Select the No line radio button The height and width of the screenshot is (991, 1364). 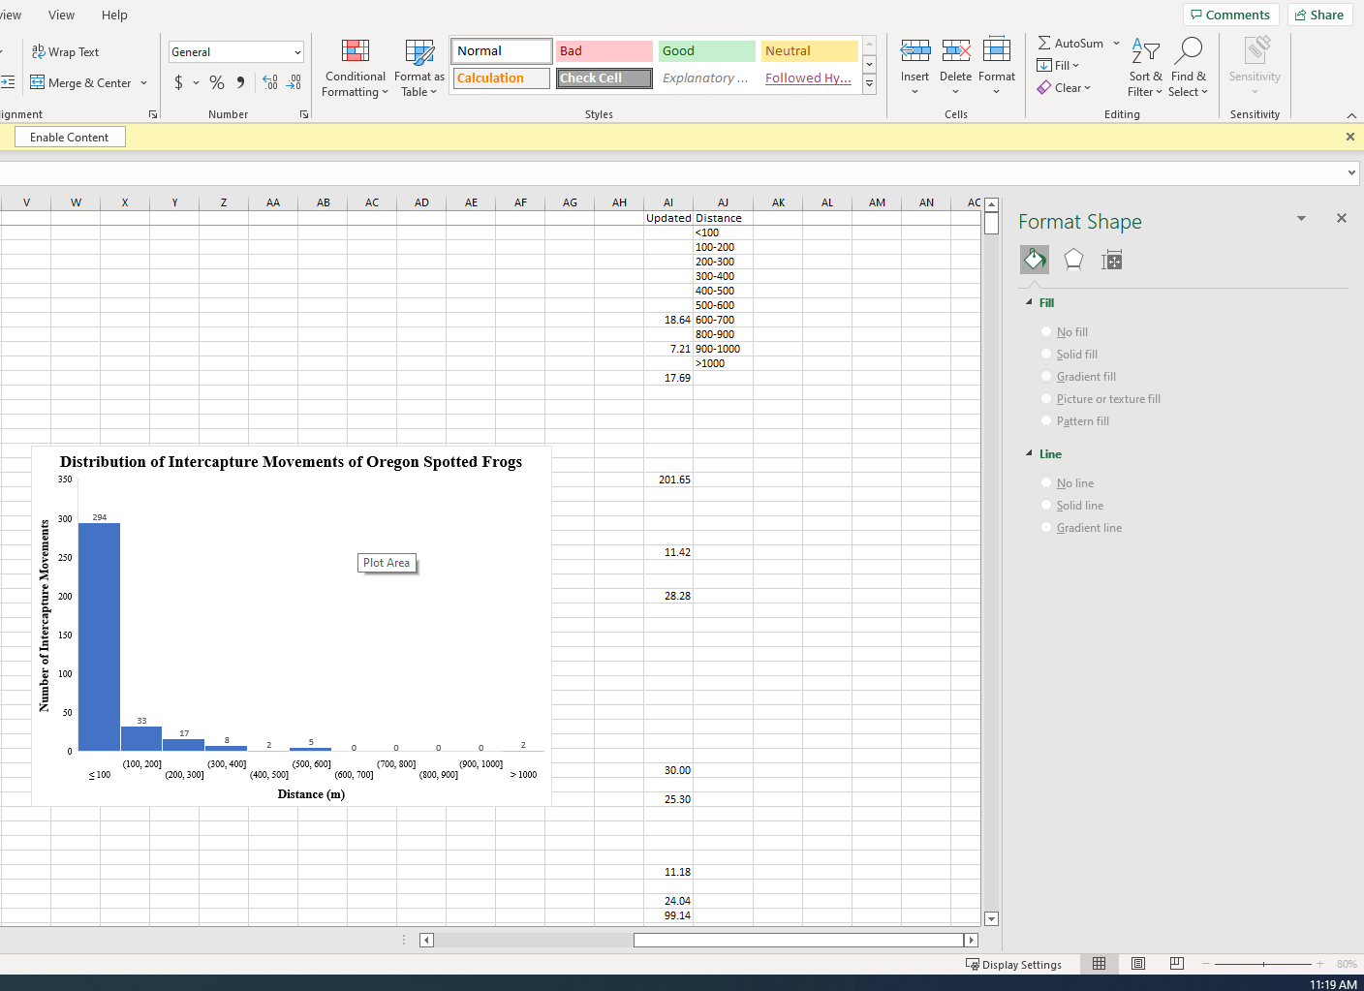(x=1046, y=482)
